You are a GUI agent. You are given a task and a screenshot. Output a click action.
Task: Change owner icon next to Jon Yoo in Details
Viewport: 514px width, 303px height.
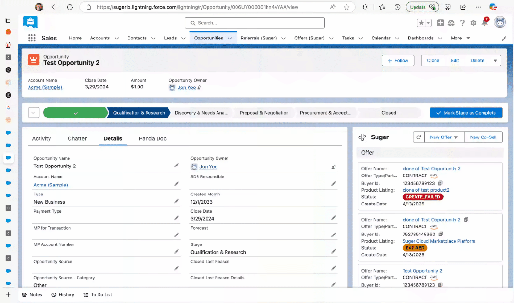pyautogui.click(x=333, y=167)
